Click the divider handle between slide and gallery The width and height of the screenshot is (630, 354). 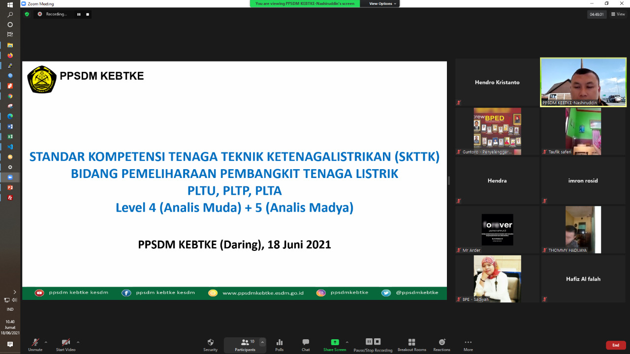pos(448,180)
